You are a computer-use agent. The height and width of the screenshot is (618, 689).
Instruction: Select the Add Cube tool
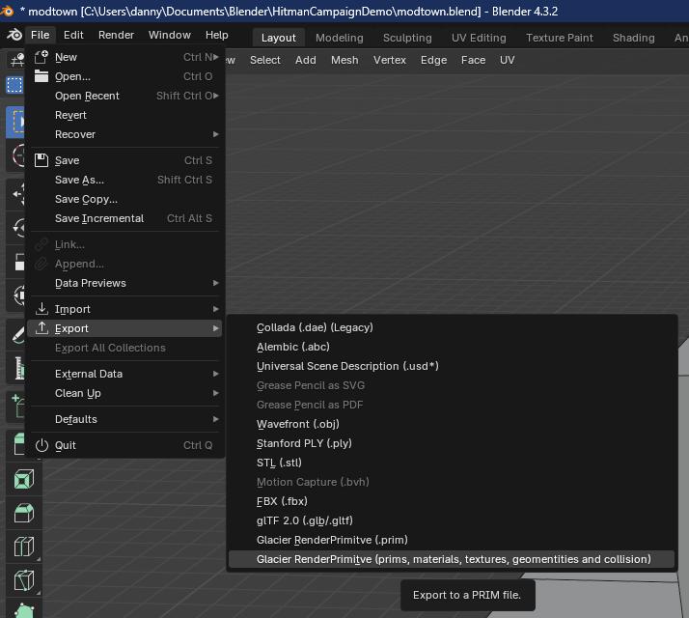pyautogui.click(x=17, y=406)
